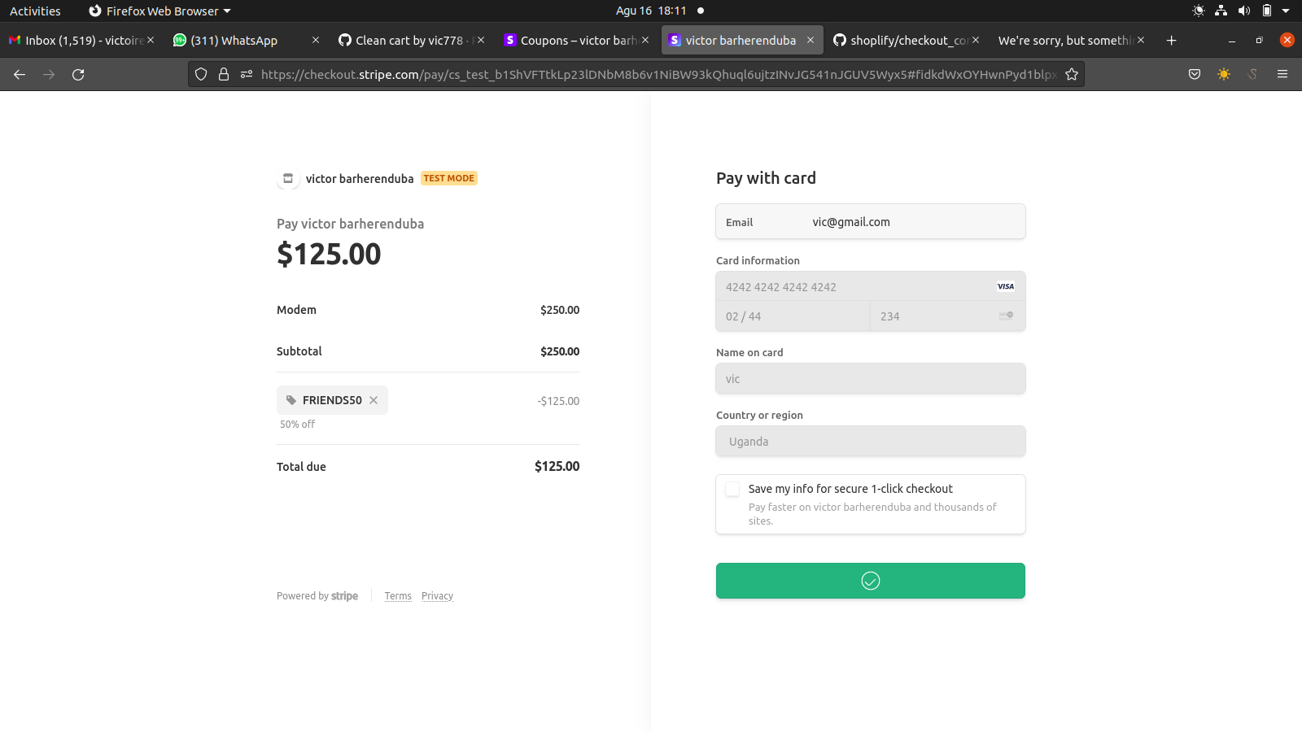Image resolution: width=1302 pixels, height=732 pixels.
Task: View site security padlock info
Action: click(x=224, y=74)
